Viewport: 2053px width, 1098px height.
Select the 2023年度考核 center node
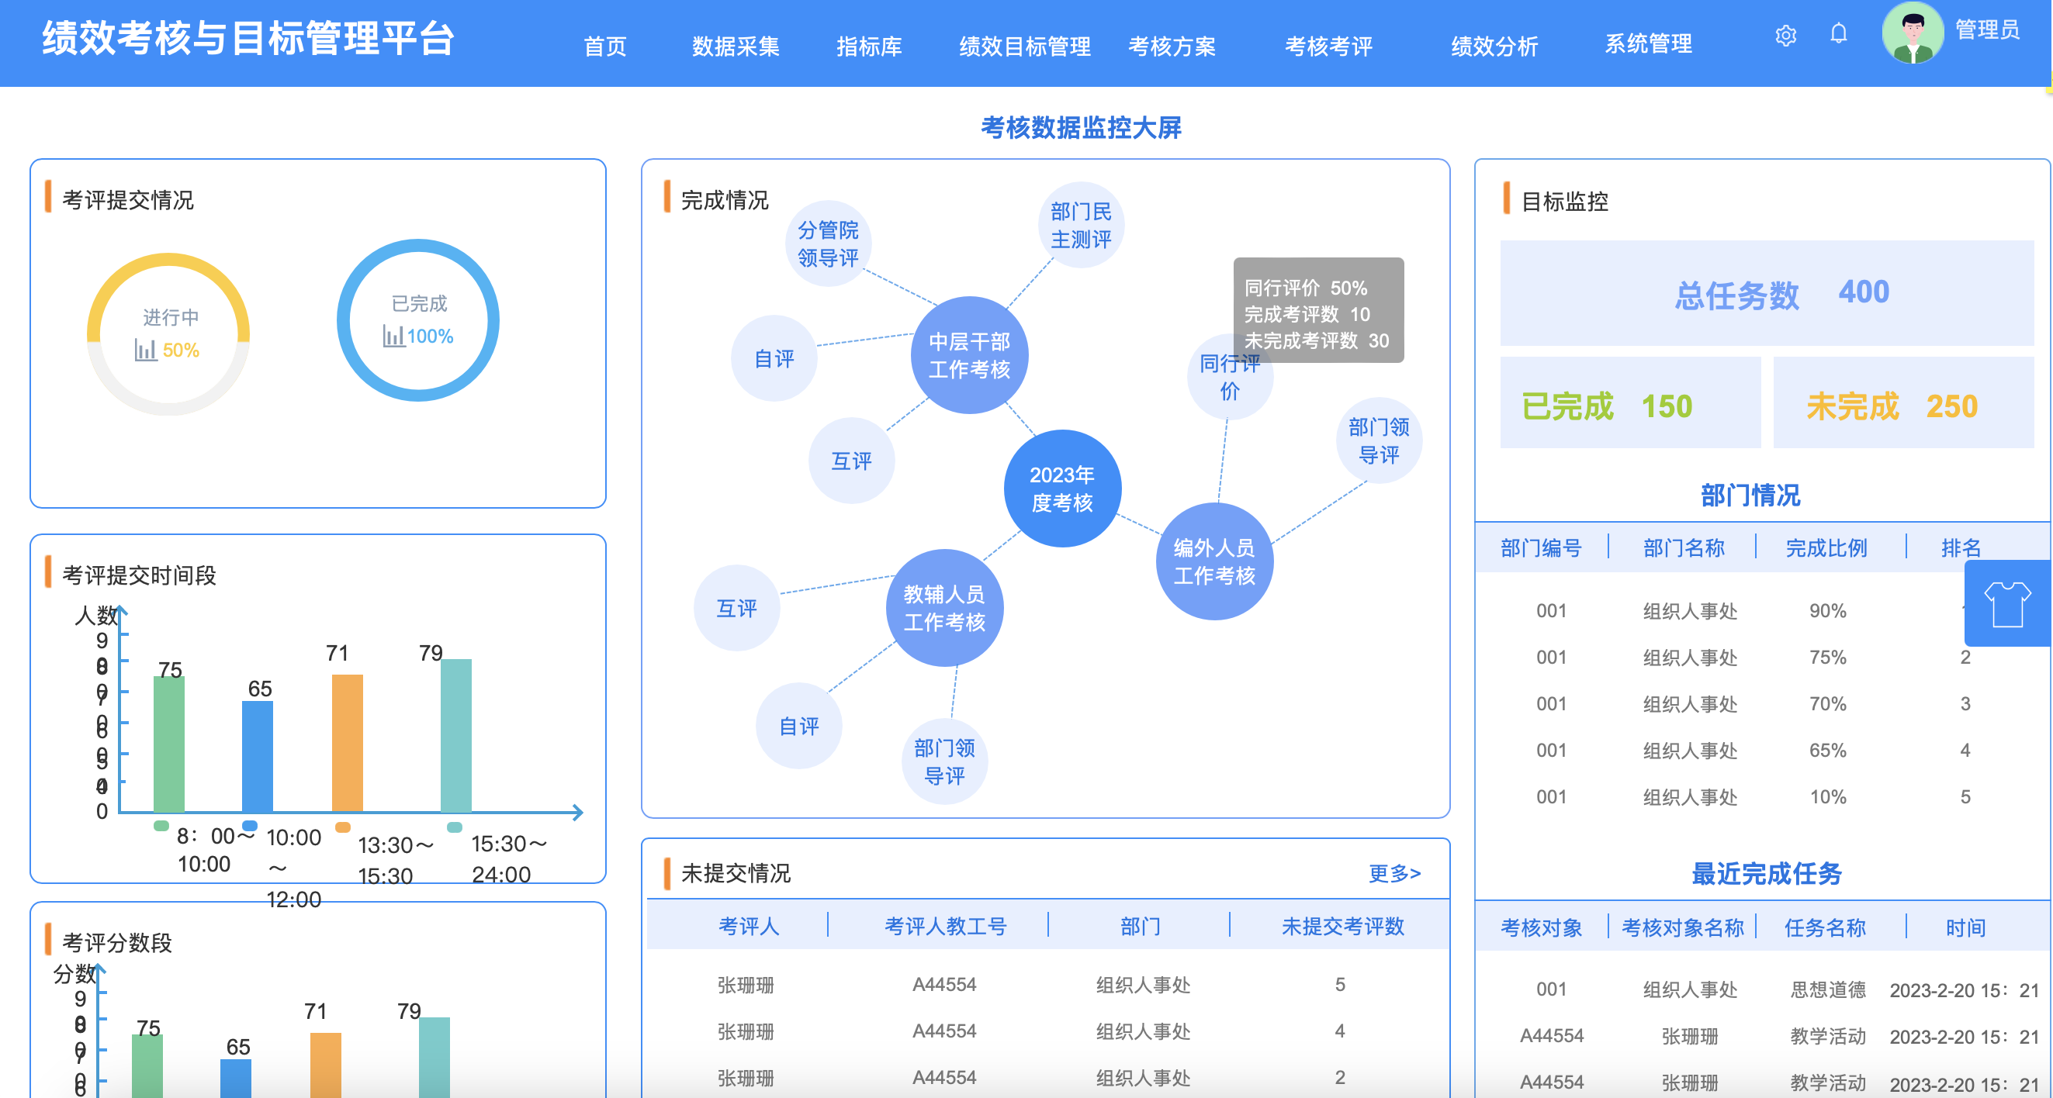click(x=1061, y=488)
